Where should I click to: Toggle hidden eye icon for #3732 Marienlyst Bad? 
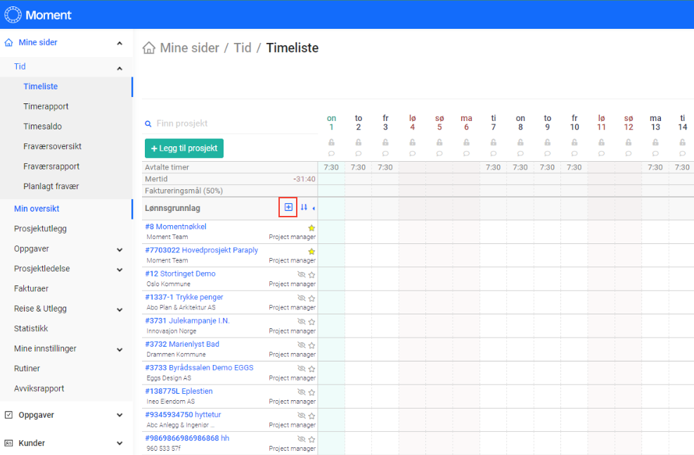click(302, 345)
